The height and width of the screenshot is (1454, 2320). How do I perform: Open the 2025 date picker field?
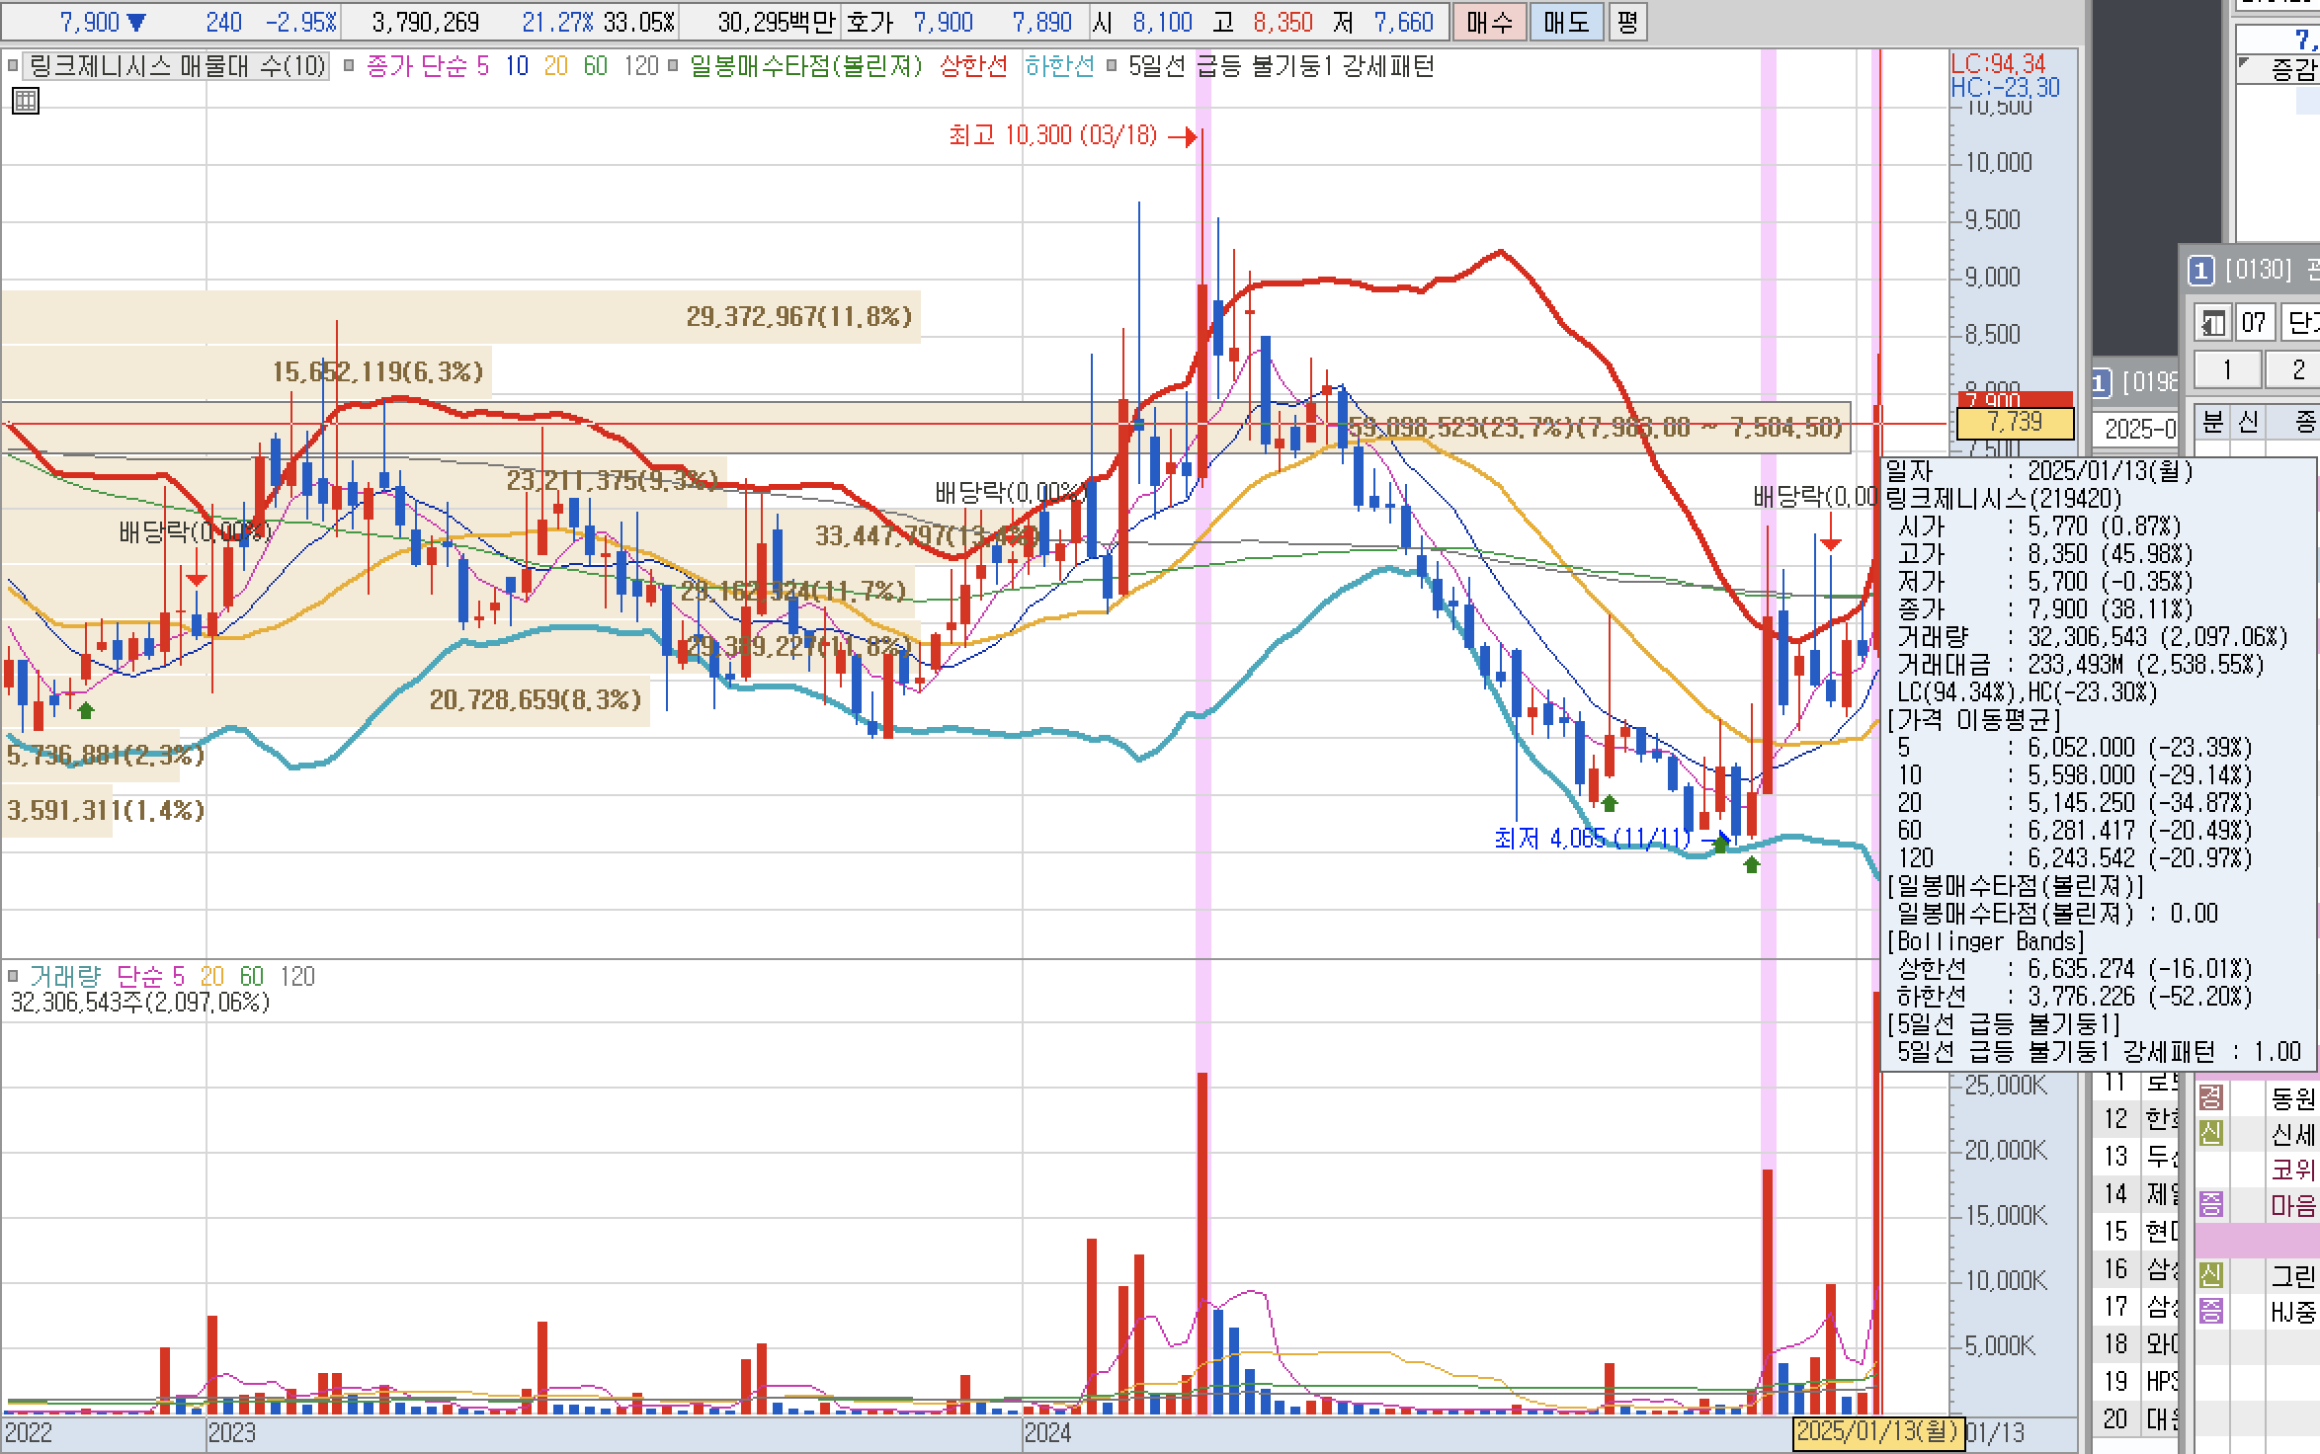point(2139,429)
